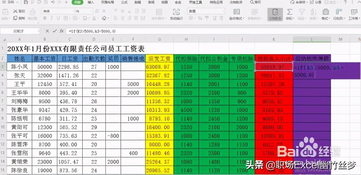Click the eraser Clear formatting icon
Image resolution: width=361 pixels, height=175 pixels.
[105, 18]
